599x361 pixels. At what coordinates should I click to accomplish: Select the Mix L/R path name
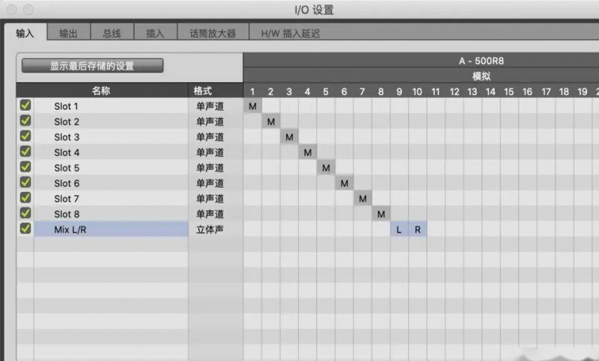tap(70, 229)
